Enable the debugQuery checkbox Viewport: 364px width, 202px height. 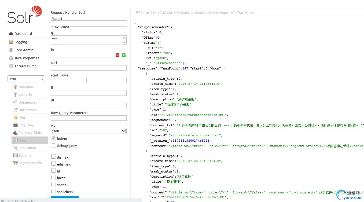pos(53,145)
